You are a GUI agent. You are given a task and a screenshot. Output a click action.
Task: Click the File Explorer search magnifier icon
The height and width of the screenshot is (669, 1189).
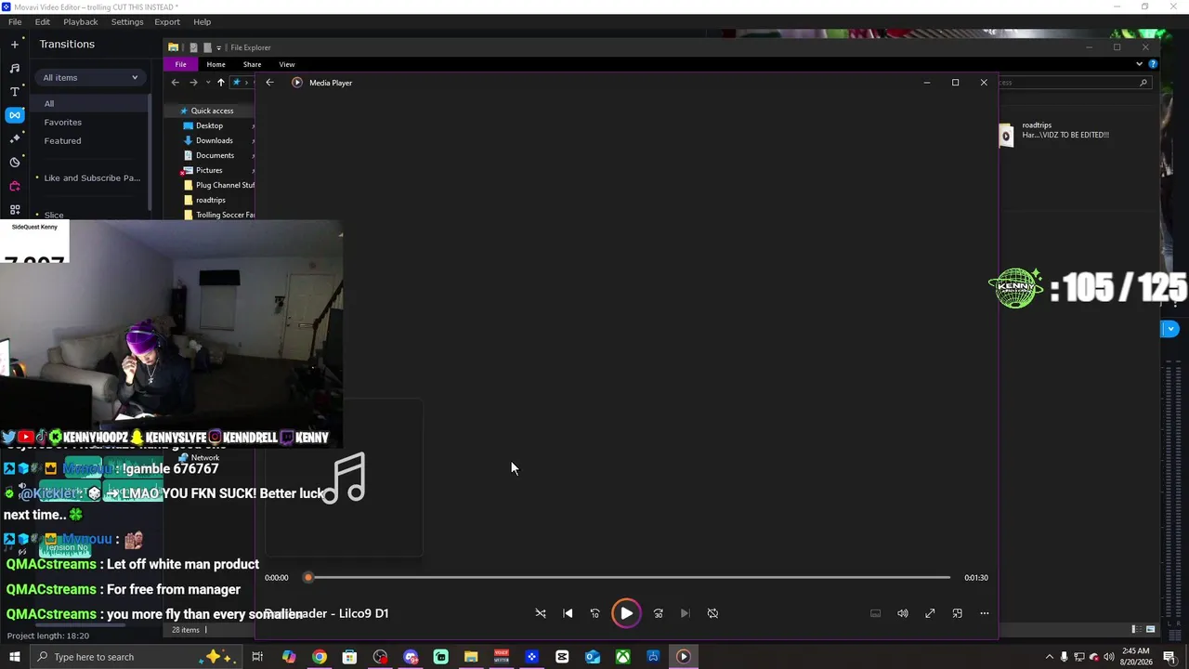click(1143, 83)
